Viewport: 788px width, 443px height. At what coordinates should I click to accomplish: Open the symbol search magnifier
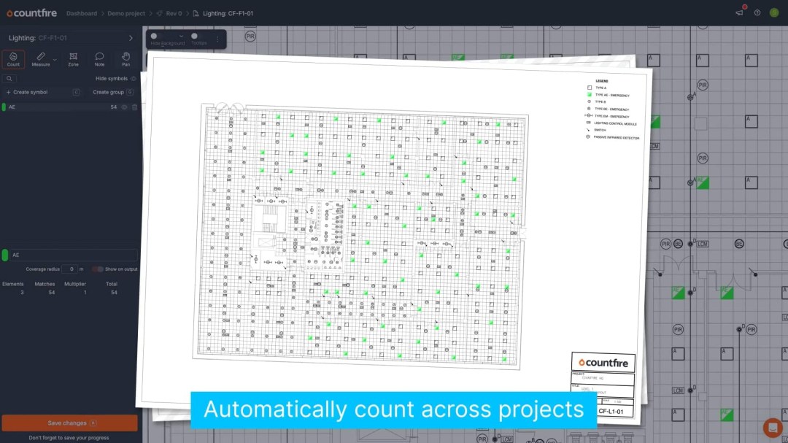click(x=9, y=78)
